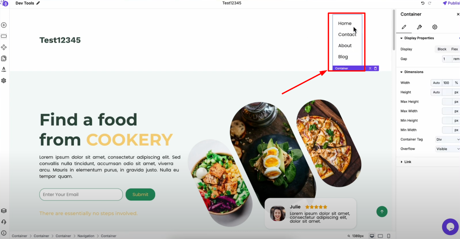Screen dimensions: 460x239
Task: Click the undo arrow icon
Action: click(x=423, y=3)
